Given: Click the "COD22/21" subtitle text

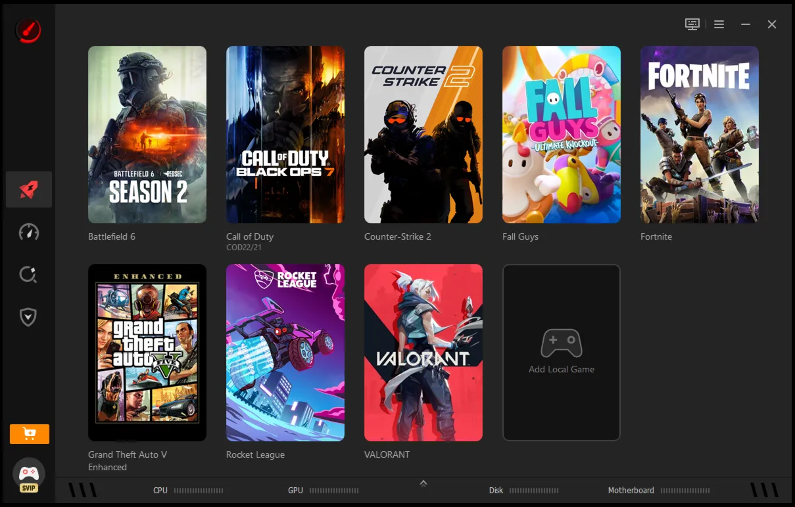Looking at the screenshot, I should click(244, 248).
